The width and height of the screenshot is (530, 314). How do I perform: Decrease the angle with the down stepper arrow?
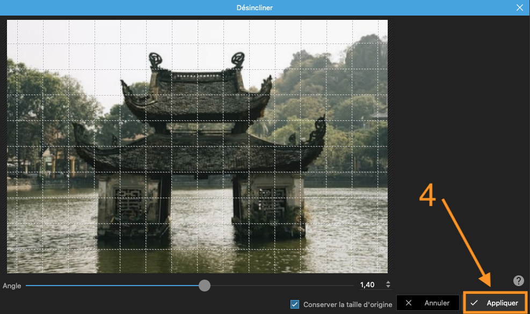point(388,287)
